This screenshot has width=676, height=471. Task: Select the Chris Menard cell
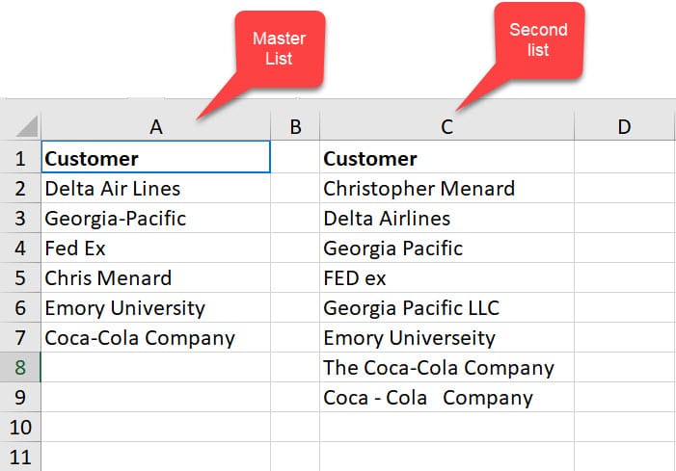pyautogui.click(x=156, y=277)
